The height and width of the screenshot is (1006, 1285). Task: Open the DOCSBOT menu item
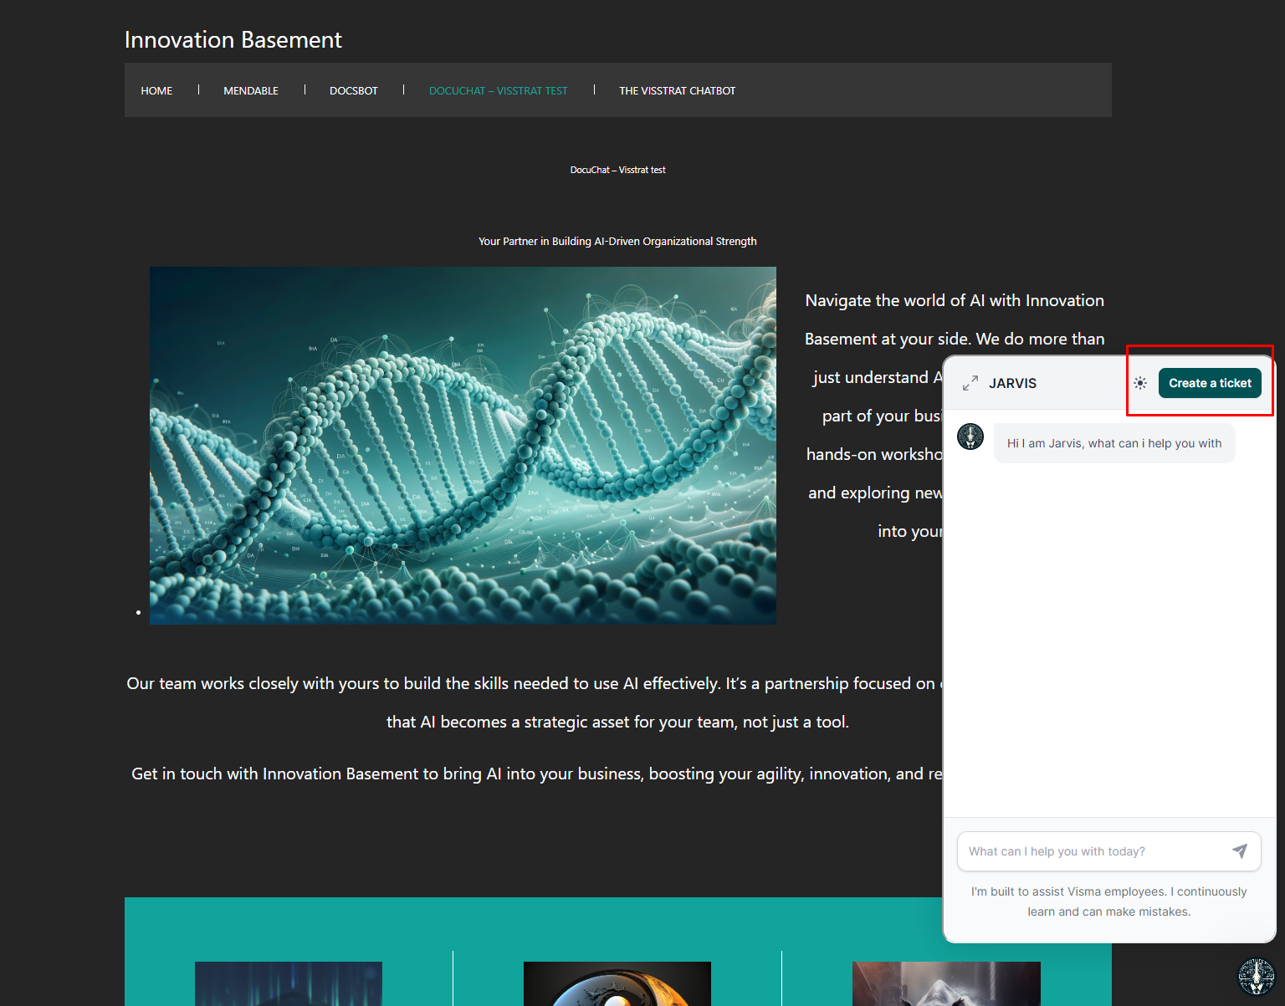pyautogui.click(x=354, y=90)
